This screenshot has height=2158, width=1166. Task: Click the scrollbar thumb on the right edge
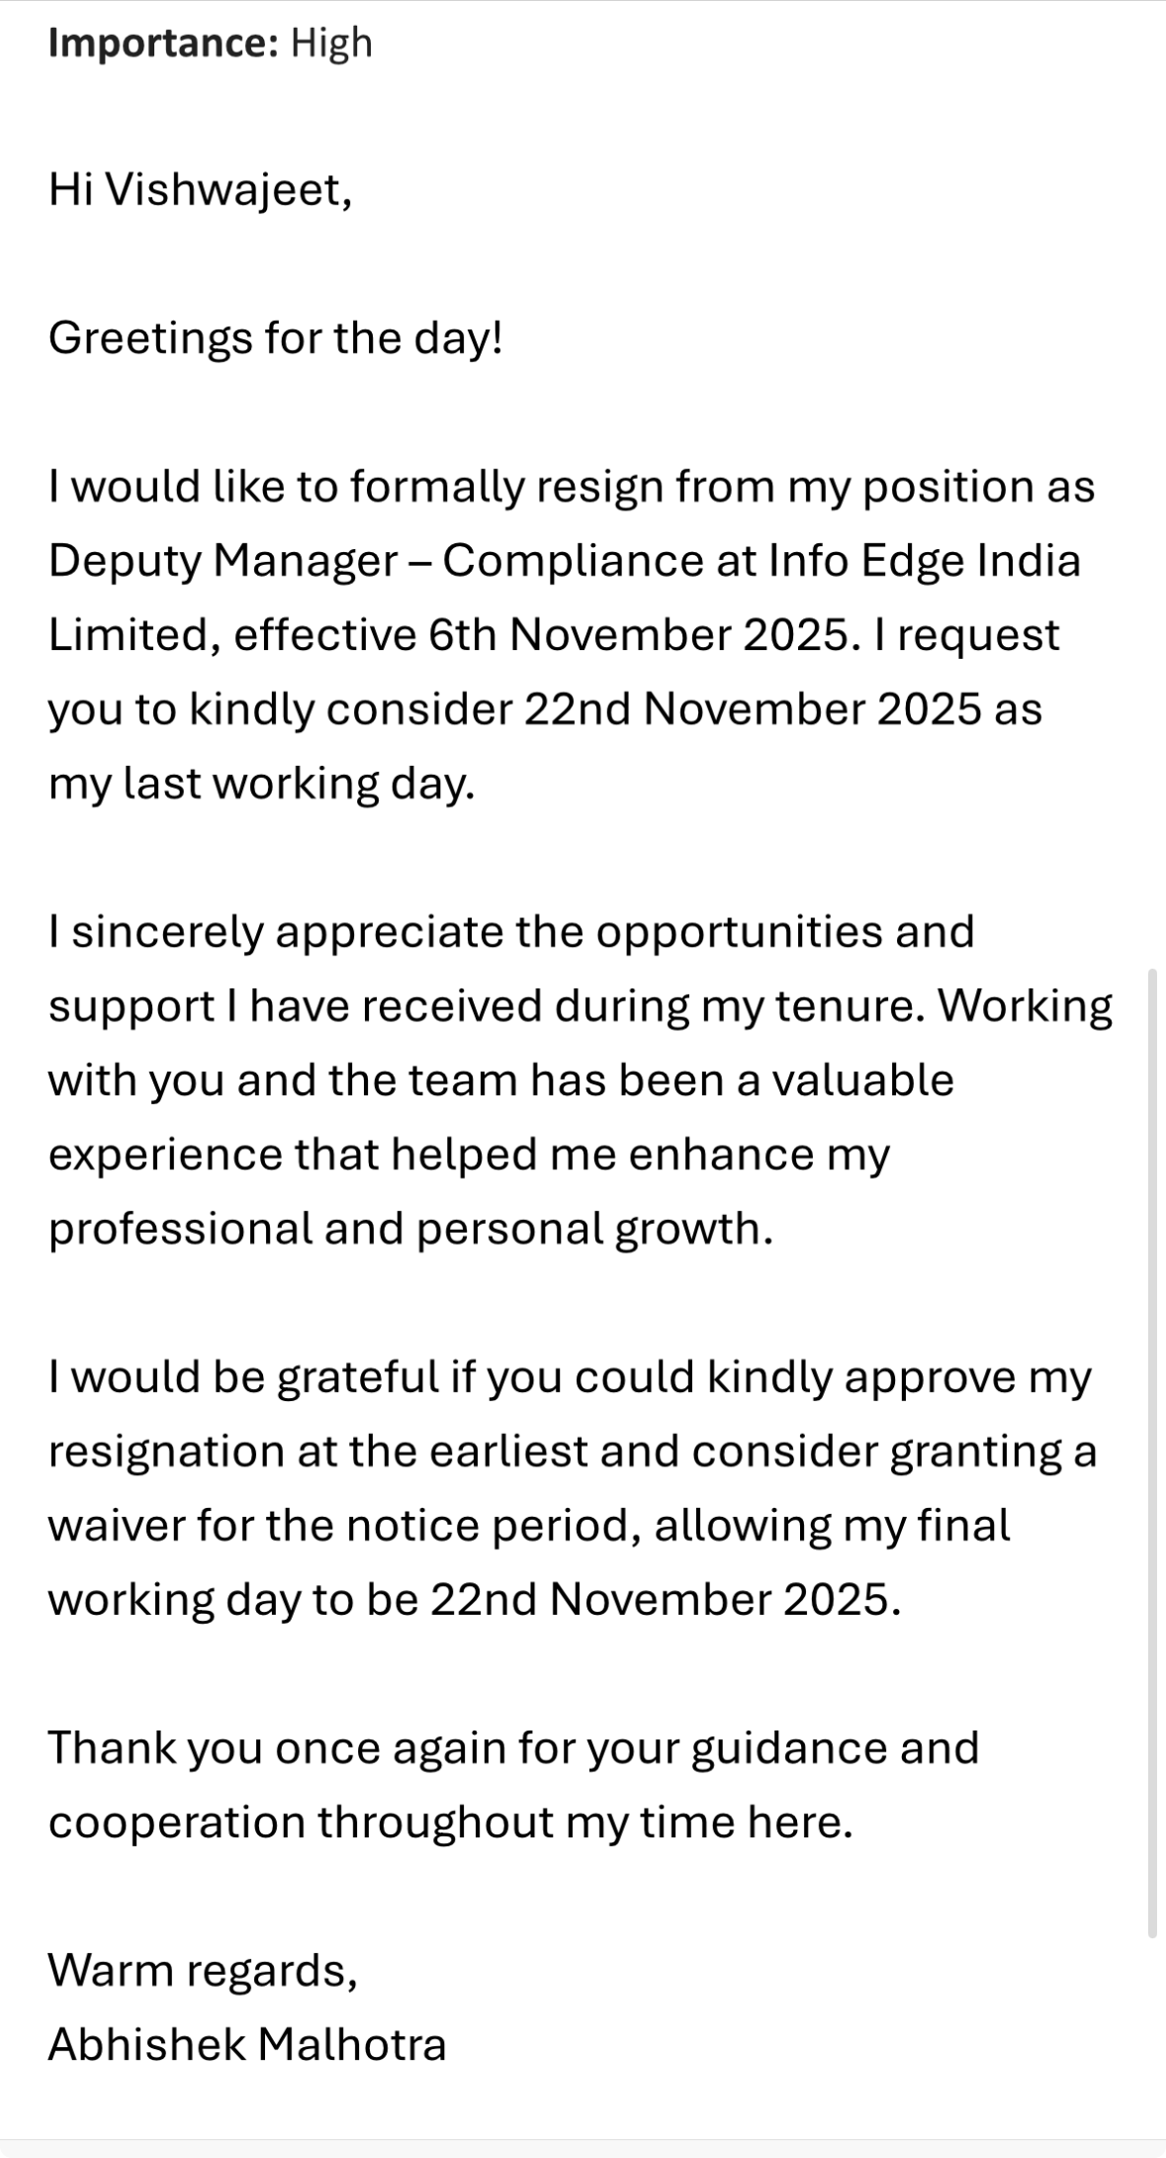click(x=1151, y=1454)
